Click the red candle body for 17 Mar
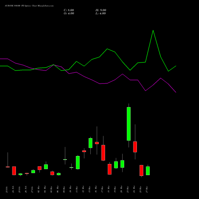The width and height of the screenshot is (199, 199). point(103,153)
